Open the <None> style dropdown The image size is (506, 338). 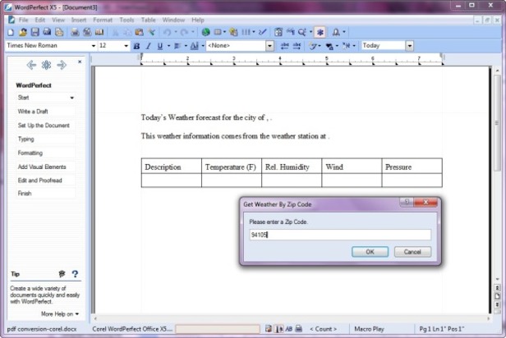pos(269,46)
